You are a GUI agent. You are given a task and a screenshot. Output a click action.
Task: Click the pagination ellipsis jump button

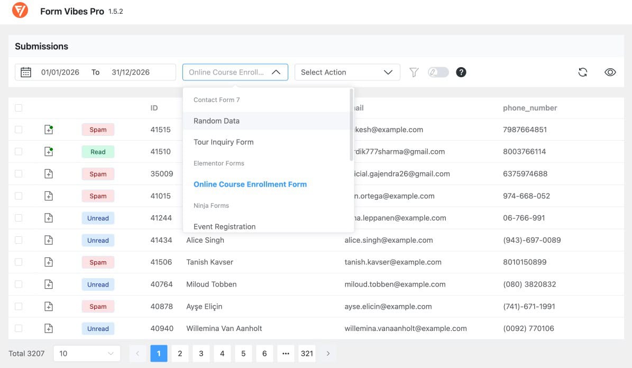[x=286, y=354]
